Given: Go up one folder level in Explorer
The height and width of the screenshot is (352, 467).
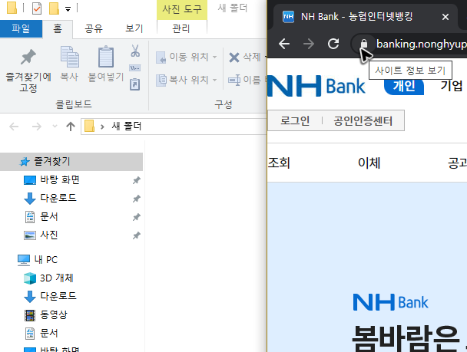Looking at the screenshot, I should 71,127.
